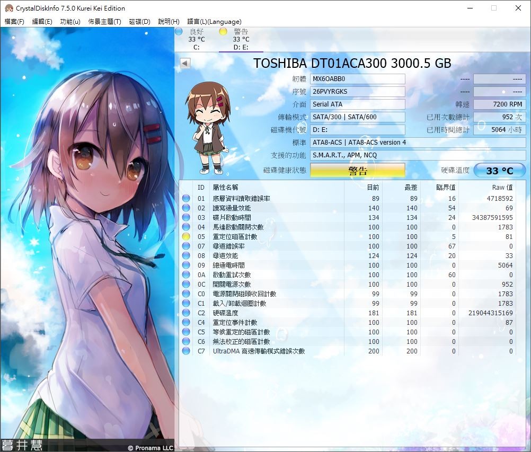Viewport: 531px width, 452px height.
Task: Click the chibi character image beside disk info
Action: (207, 128)
